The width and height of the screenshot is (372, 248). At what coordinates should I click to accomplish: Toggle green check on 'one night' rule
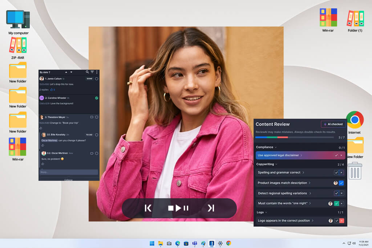tap(336, 203)
